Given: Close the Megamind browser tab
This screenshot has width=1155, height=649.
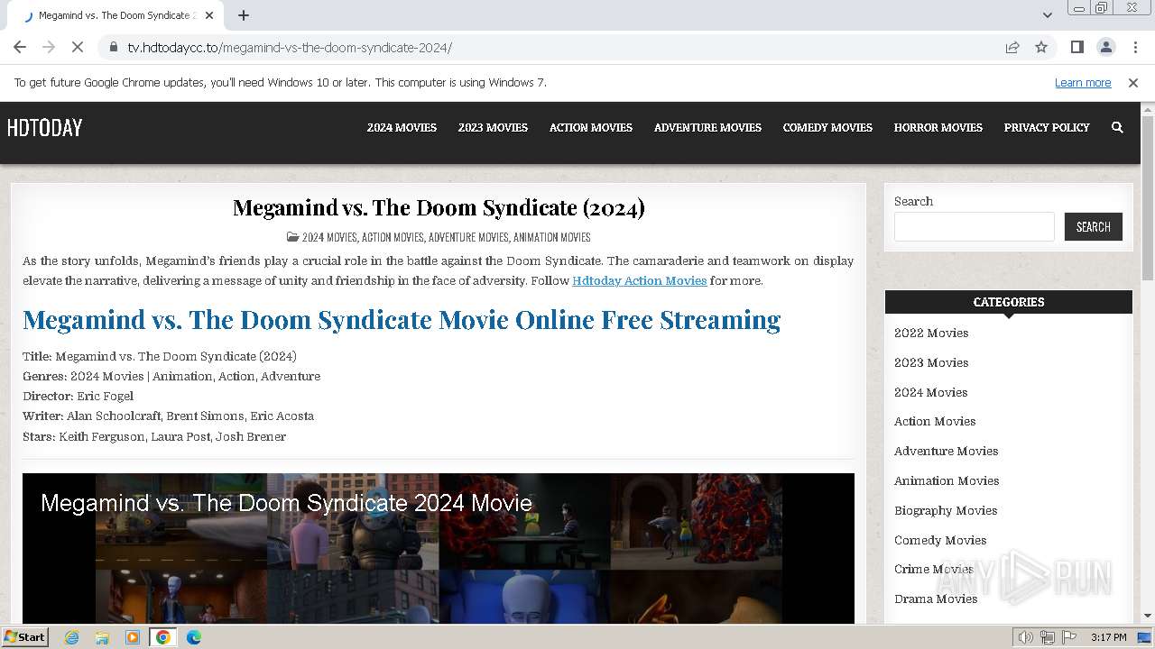Looking at the screenshot, I should pos(209,15).
